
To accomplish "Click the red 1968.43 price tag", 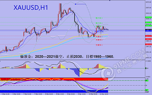I will coord(148,39).
